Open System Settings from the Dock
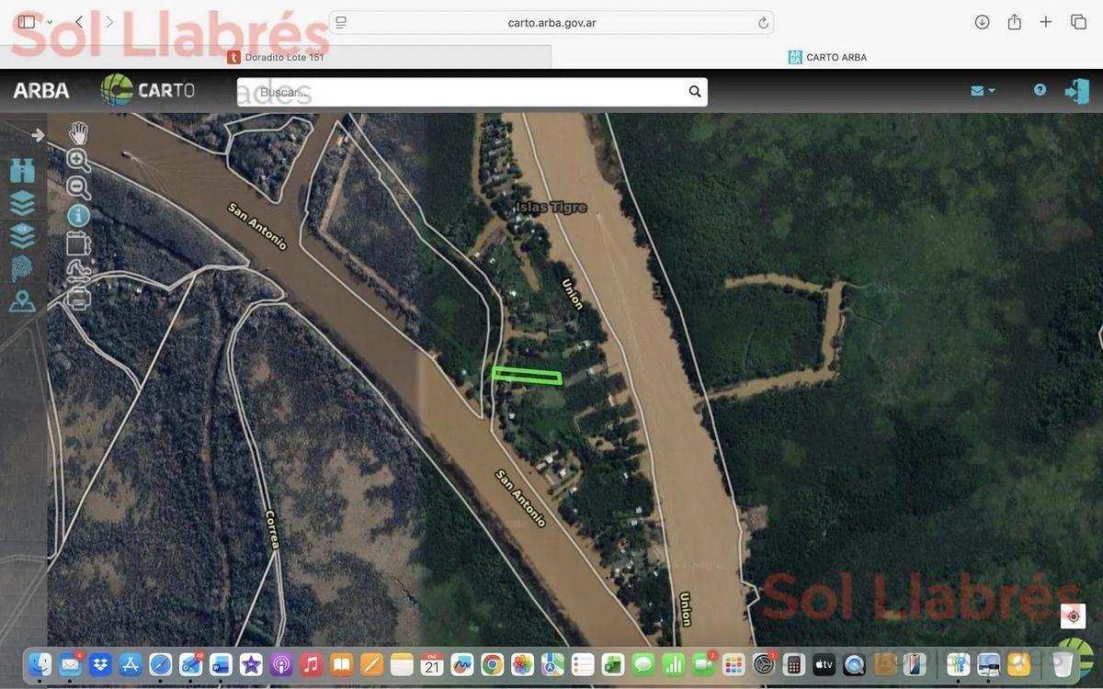Image resolution: width=1103 pixels, height=689 pixels. click(764, 663)
